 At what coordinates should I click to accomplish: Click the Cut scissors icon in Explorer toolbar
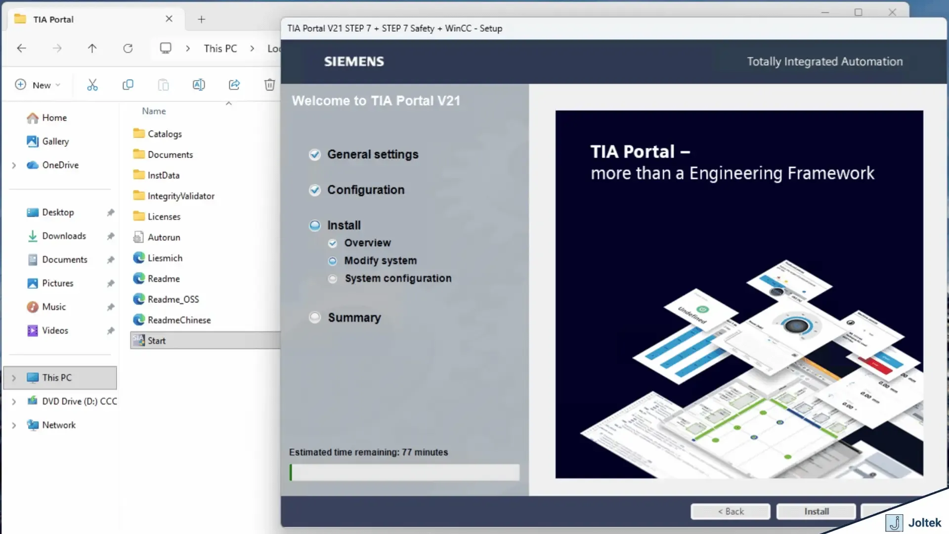tap(92, 85)
